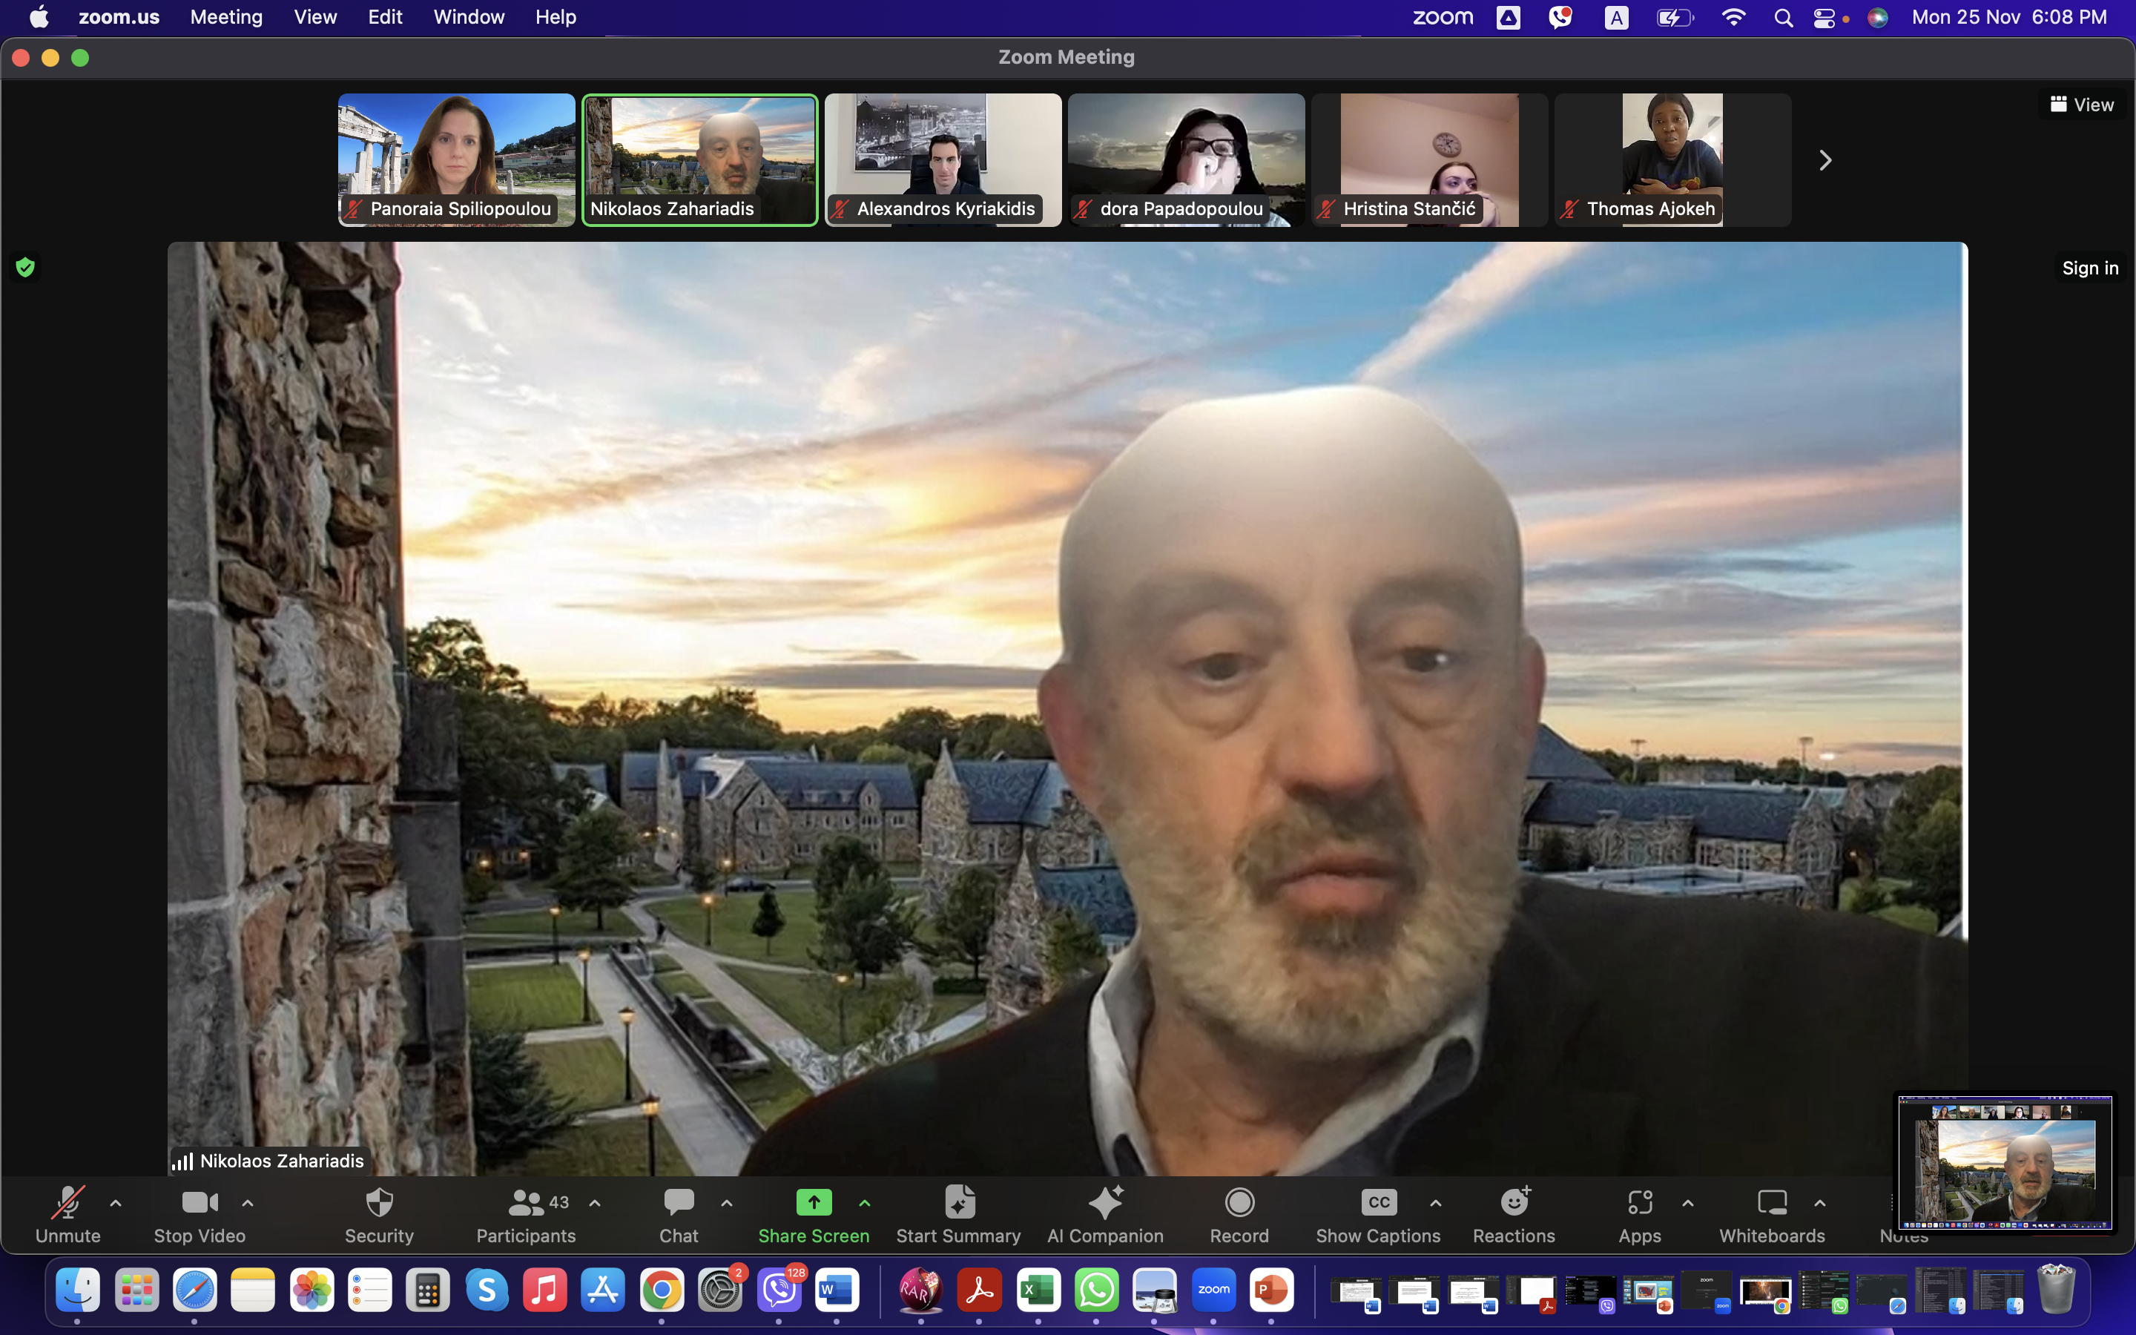Open System Settings from the Dock
The image size is (2136, 1335).
click(720, 1290)
